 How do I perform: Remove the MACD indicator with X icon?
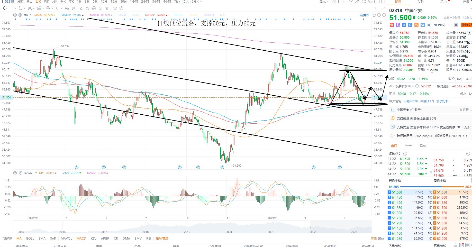coord(21,173)
